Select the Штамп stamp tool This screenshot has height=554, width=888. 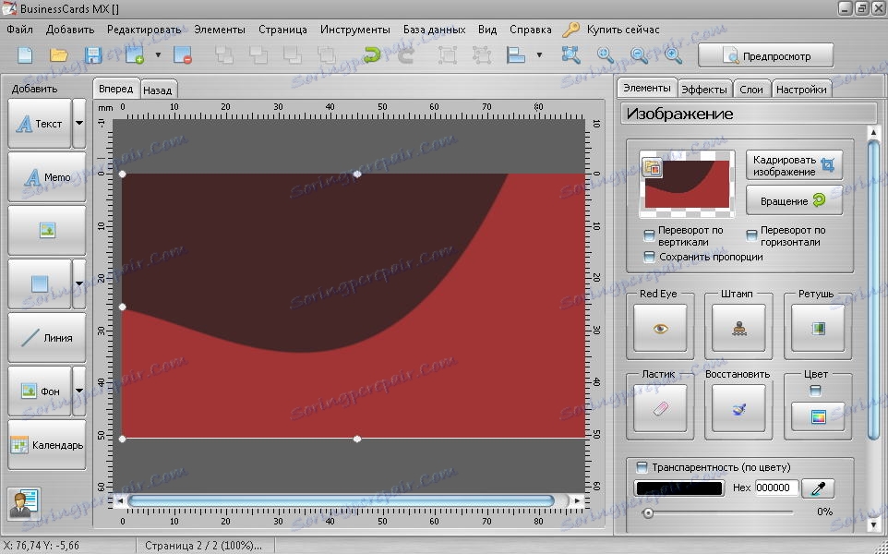pos(738,329)
